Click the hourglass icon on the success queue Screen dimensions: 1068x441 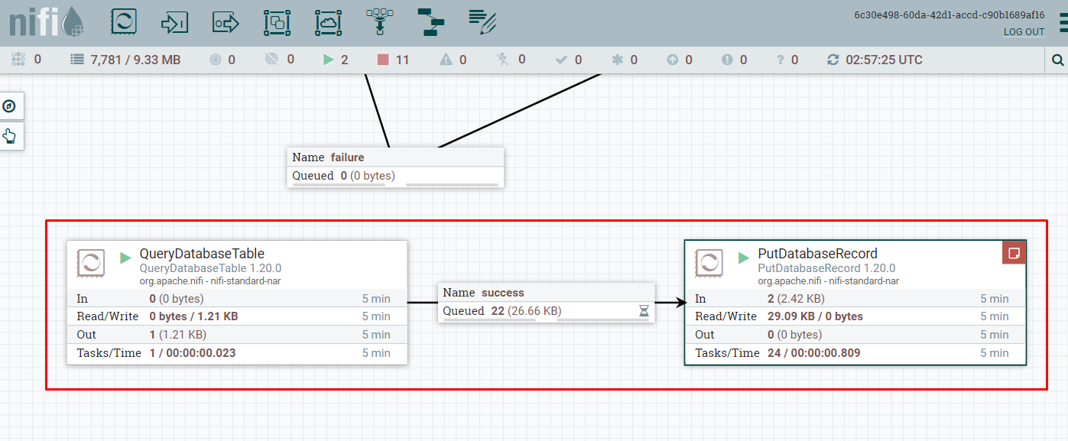point(644,310)
